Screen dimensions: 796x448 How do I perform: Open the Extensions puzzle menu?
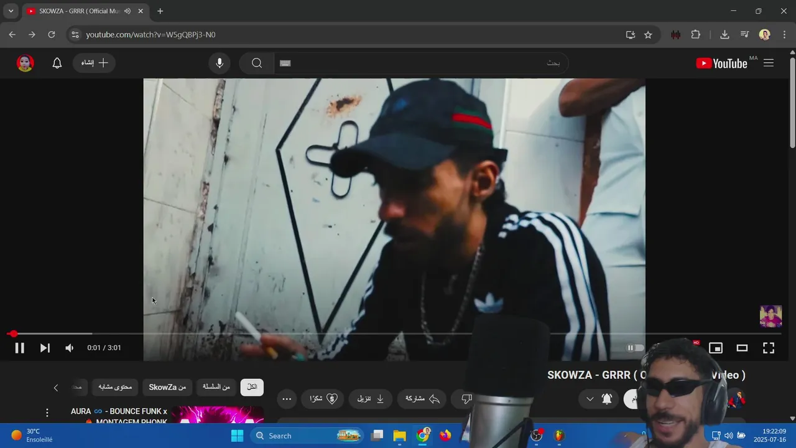696,35
